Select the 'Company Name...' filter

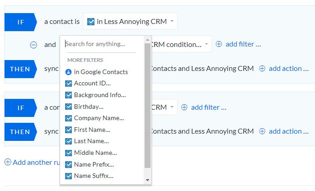(99, 118)
